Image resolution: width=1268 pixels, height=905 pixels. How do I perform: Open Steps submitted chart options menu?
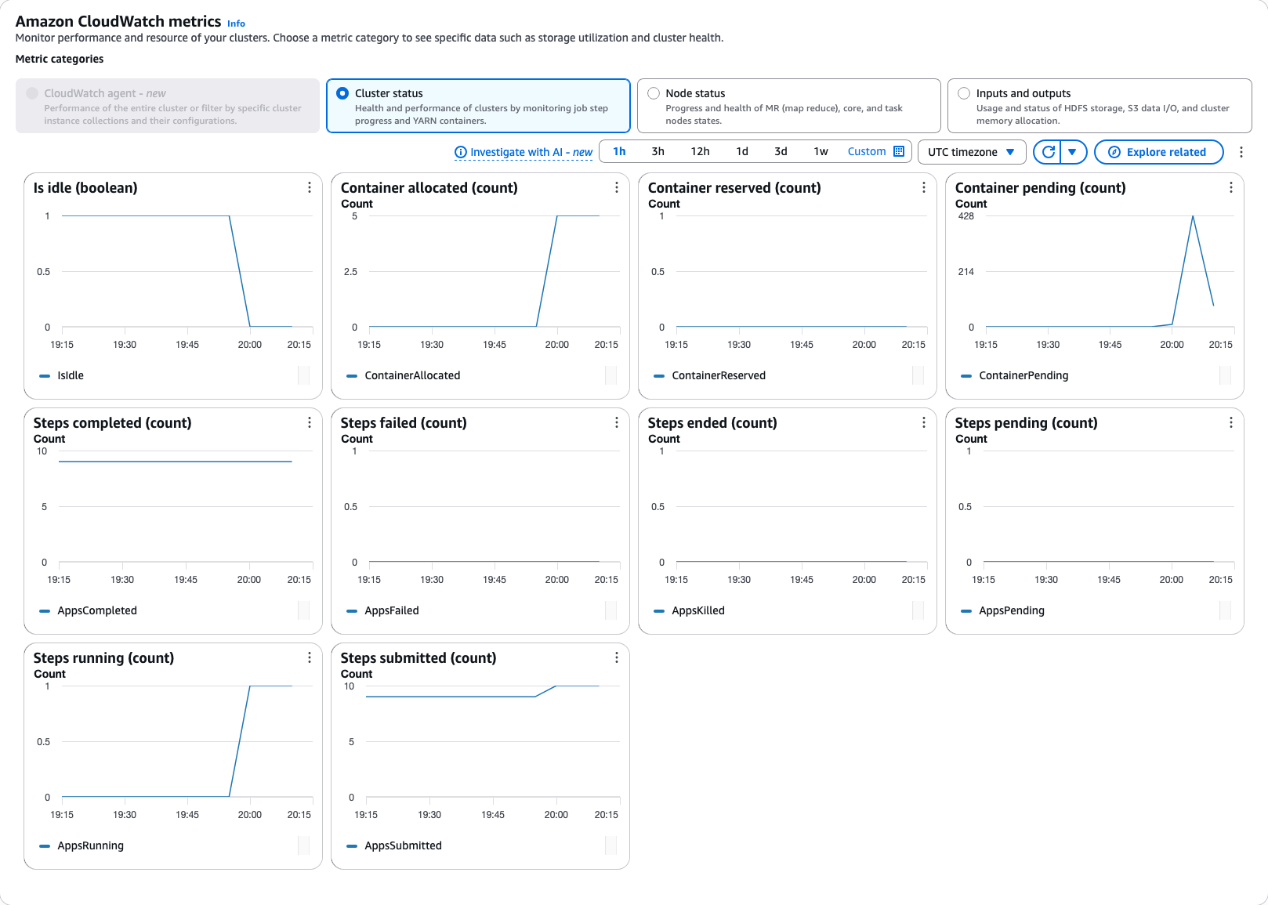617,657
